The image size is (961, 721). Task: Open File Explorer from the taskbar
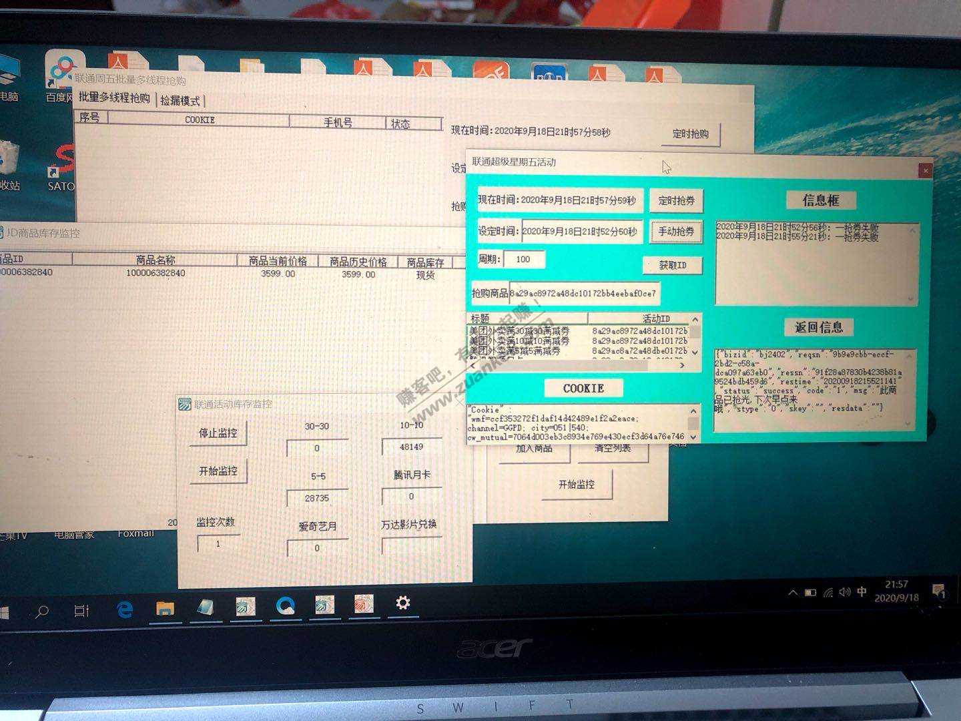(165, 608)
